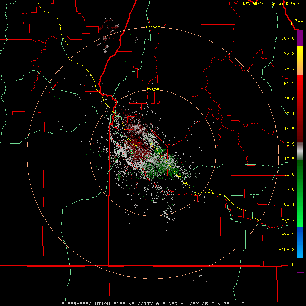Image resolution: width=306 pixels, height=306 pixels.
Task: Select the 61.2 legend value
Action: pyautogui.click(x=289, y=84)
